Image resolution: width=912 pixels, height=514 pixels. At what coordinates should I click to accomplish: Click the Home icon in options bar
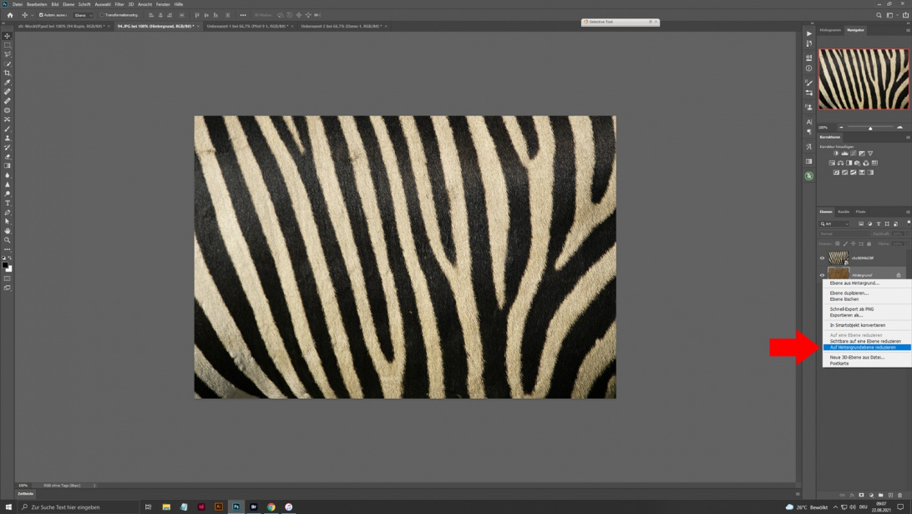(10, 15)
